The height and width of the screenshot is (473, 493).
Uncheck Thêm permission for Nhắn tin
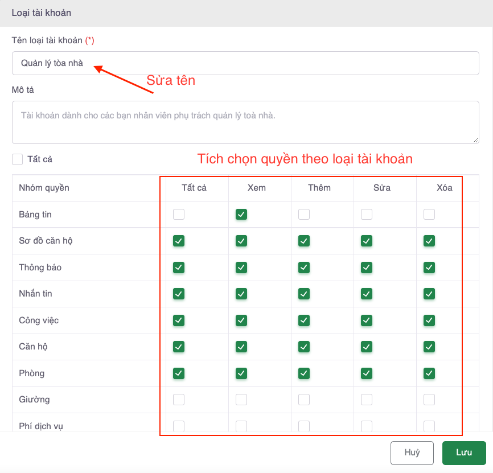[x=304, y=294]
